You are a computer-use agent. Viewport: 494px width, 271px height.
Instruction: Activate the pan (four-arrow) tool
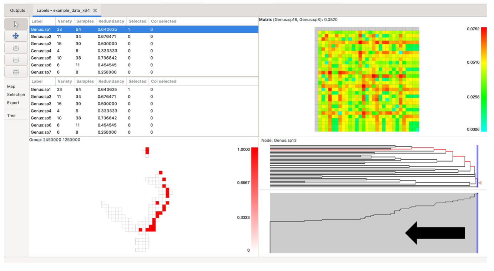tap(16, 36)
